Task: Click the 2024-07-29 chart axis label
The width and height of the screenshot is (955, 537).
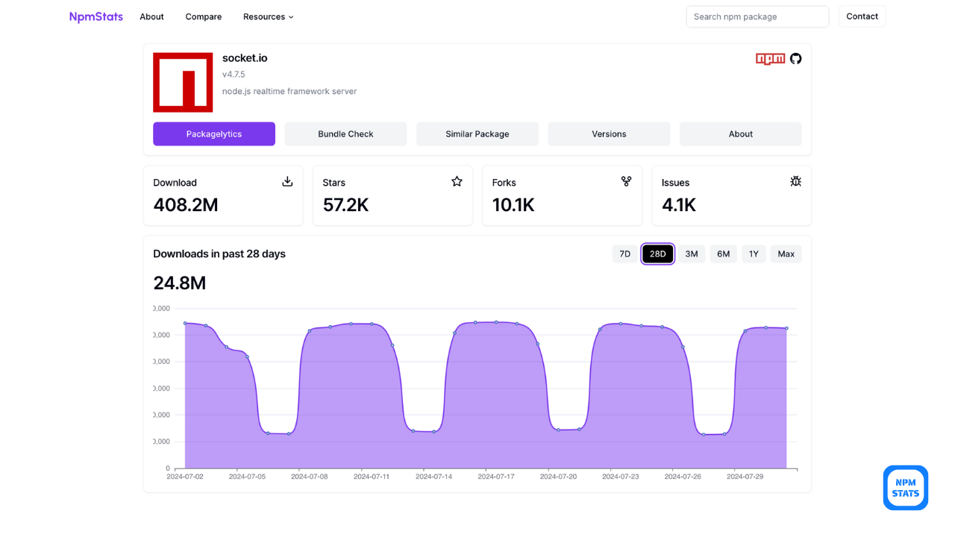Action: coord(745,477)
